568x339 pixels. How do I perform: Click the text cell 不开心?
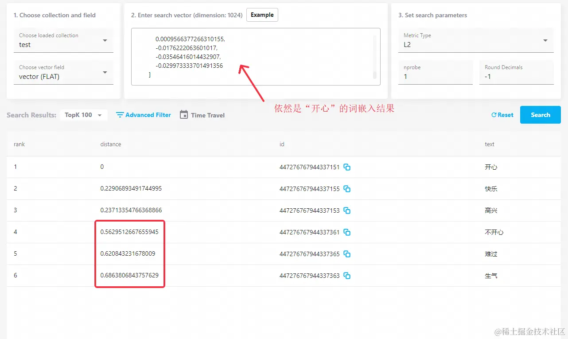pyautogui.click(x=494, y=233)
